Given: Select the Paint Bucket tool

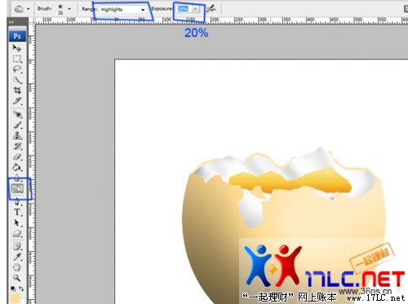Looking at the screenshot, I should [17, 168].
